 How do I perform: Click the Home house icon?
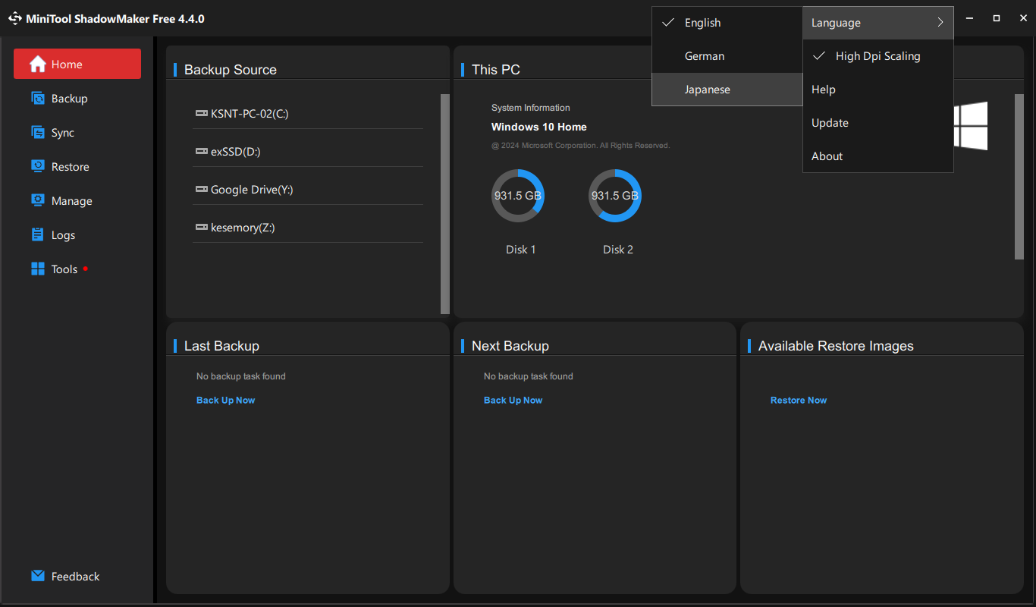pos(38,64)
